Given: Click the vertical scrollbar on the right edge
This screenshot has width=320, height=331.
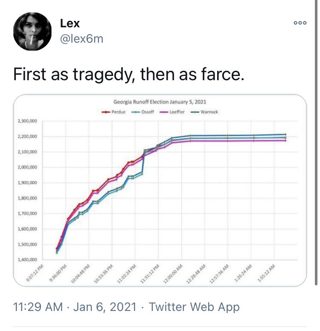Looking at the screenshot, I should point(316,143).
